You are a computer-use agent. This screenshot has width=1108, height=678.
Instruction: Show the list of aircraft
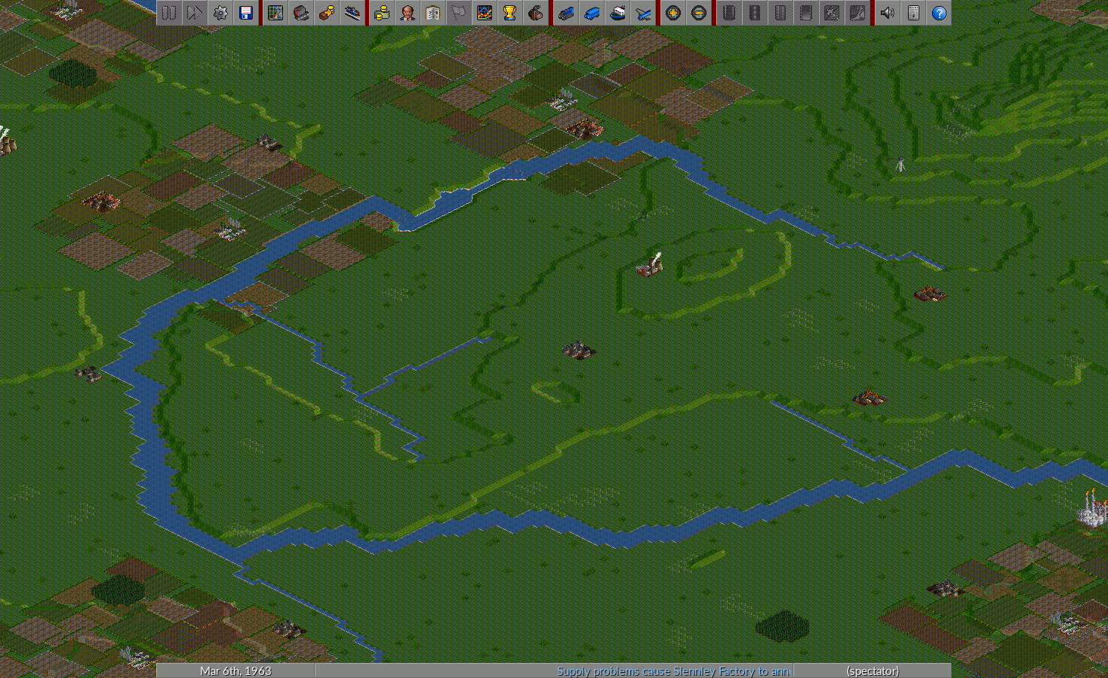643,13
